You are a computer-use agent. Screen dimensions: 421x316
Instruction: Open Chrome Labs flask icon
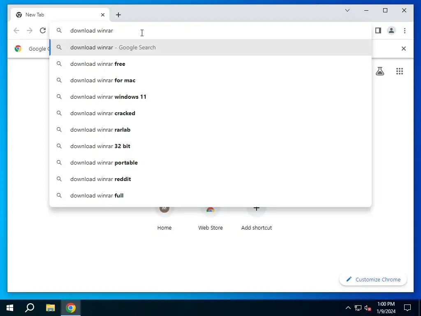click(379, 71)
